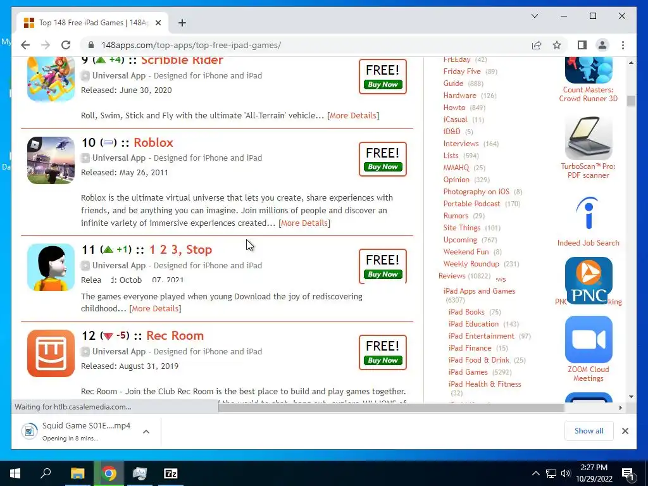Open the iPad Games reviews link
This screenshot has height=486, width=648.
pyautogui.click(x=468, y=371)
